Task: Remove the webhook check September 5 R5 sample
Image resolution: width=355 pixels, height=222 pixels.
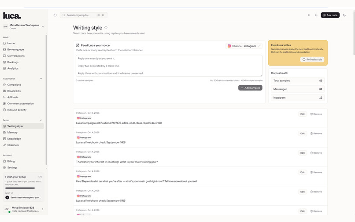Action: (316, 192)
